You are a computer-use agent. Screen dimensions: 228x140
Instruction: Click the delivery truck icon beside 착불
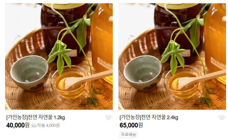click(34, 126)
